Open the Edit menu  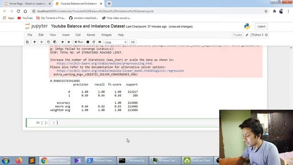point(41,35)
